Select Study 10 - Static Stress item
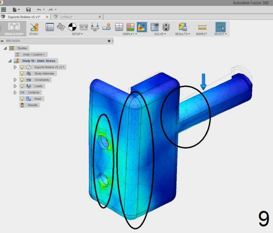The height and width of the screenshot is (233, 273). tap(39, 61)
